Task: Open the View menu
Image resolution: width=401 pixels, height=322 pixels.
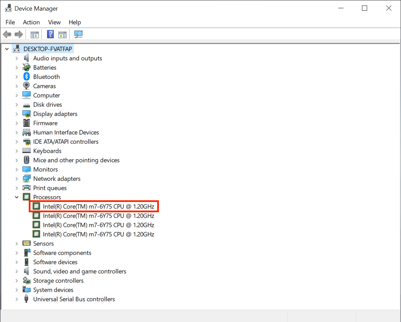Action: coord(54,22)
